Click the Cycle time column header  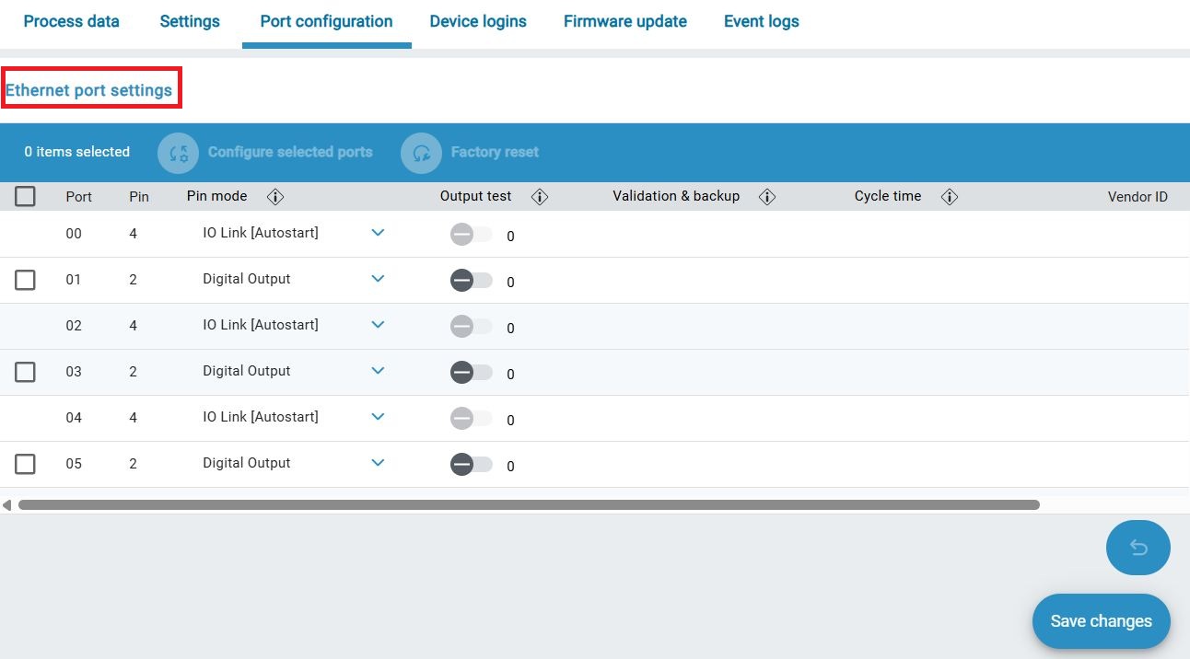click(x=888, y=196)
